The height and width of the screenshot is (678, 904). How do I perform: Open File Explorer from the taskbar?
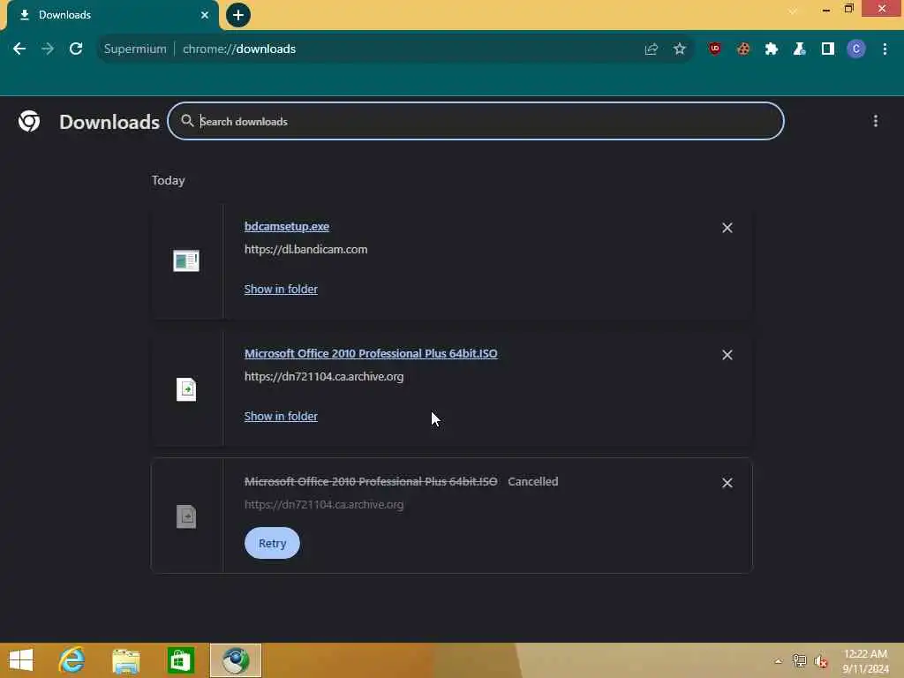point(125,660)
